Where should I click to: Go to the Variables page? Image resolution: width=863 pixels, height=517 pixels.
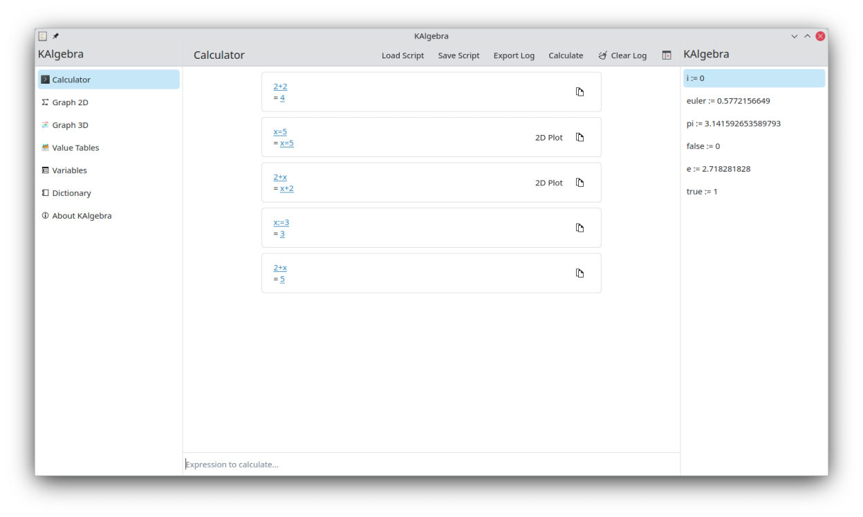pyautogui.click(x=69, y=170)
